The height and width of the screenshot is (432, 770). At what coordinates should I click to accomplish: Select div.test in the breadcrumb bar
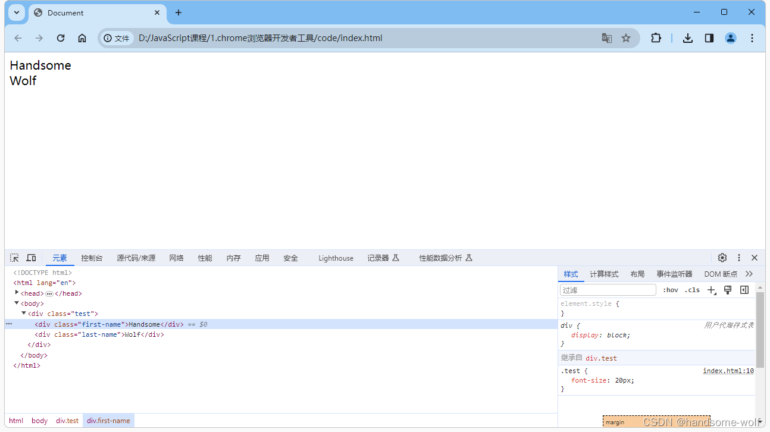tap(67, 421)
